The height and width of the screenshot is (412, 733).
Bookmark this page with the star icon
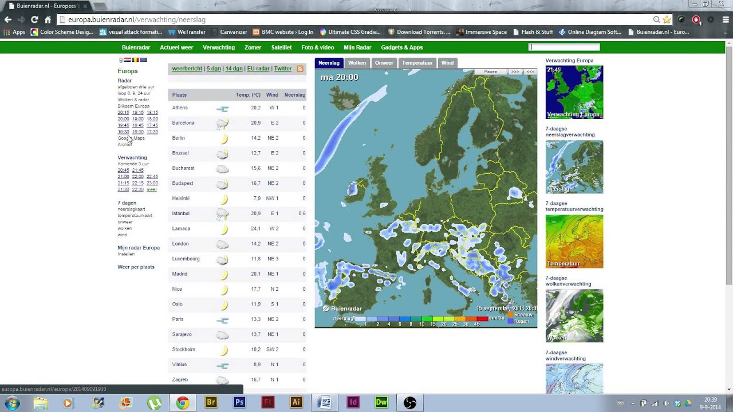point(667,19)
